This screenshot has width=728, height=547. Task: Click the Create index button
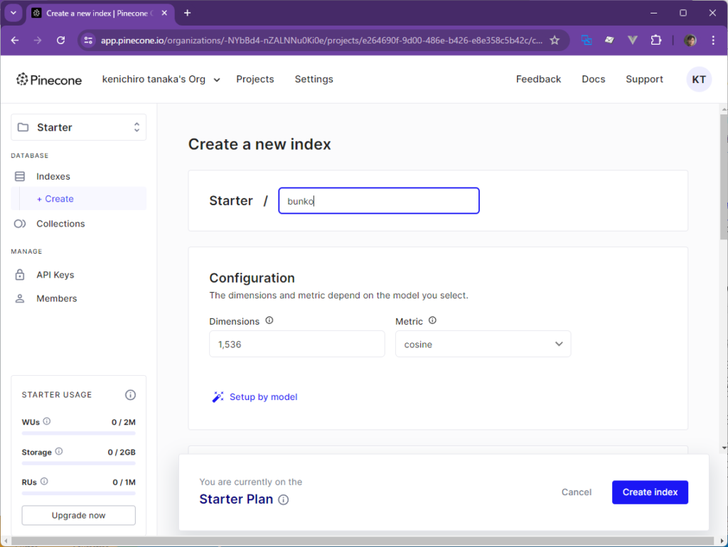tap(650, 492)
